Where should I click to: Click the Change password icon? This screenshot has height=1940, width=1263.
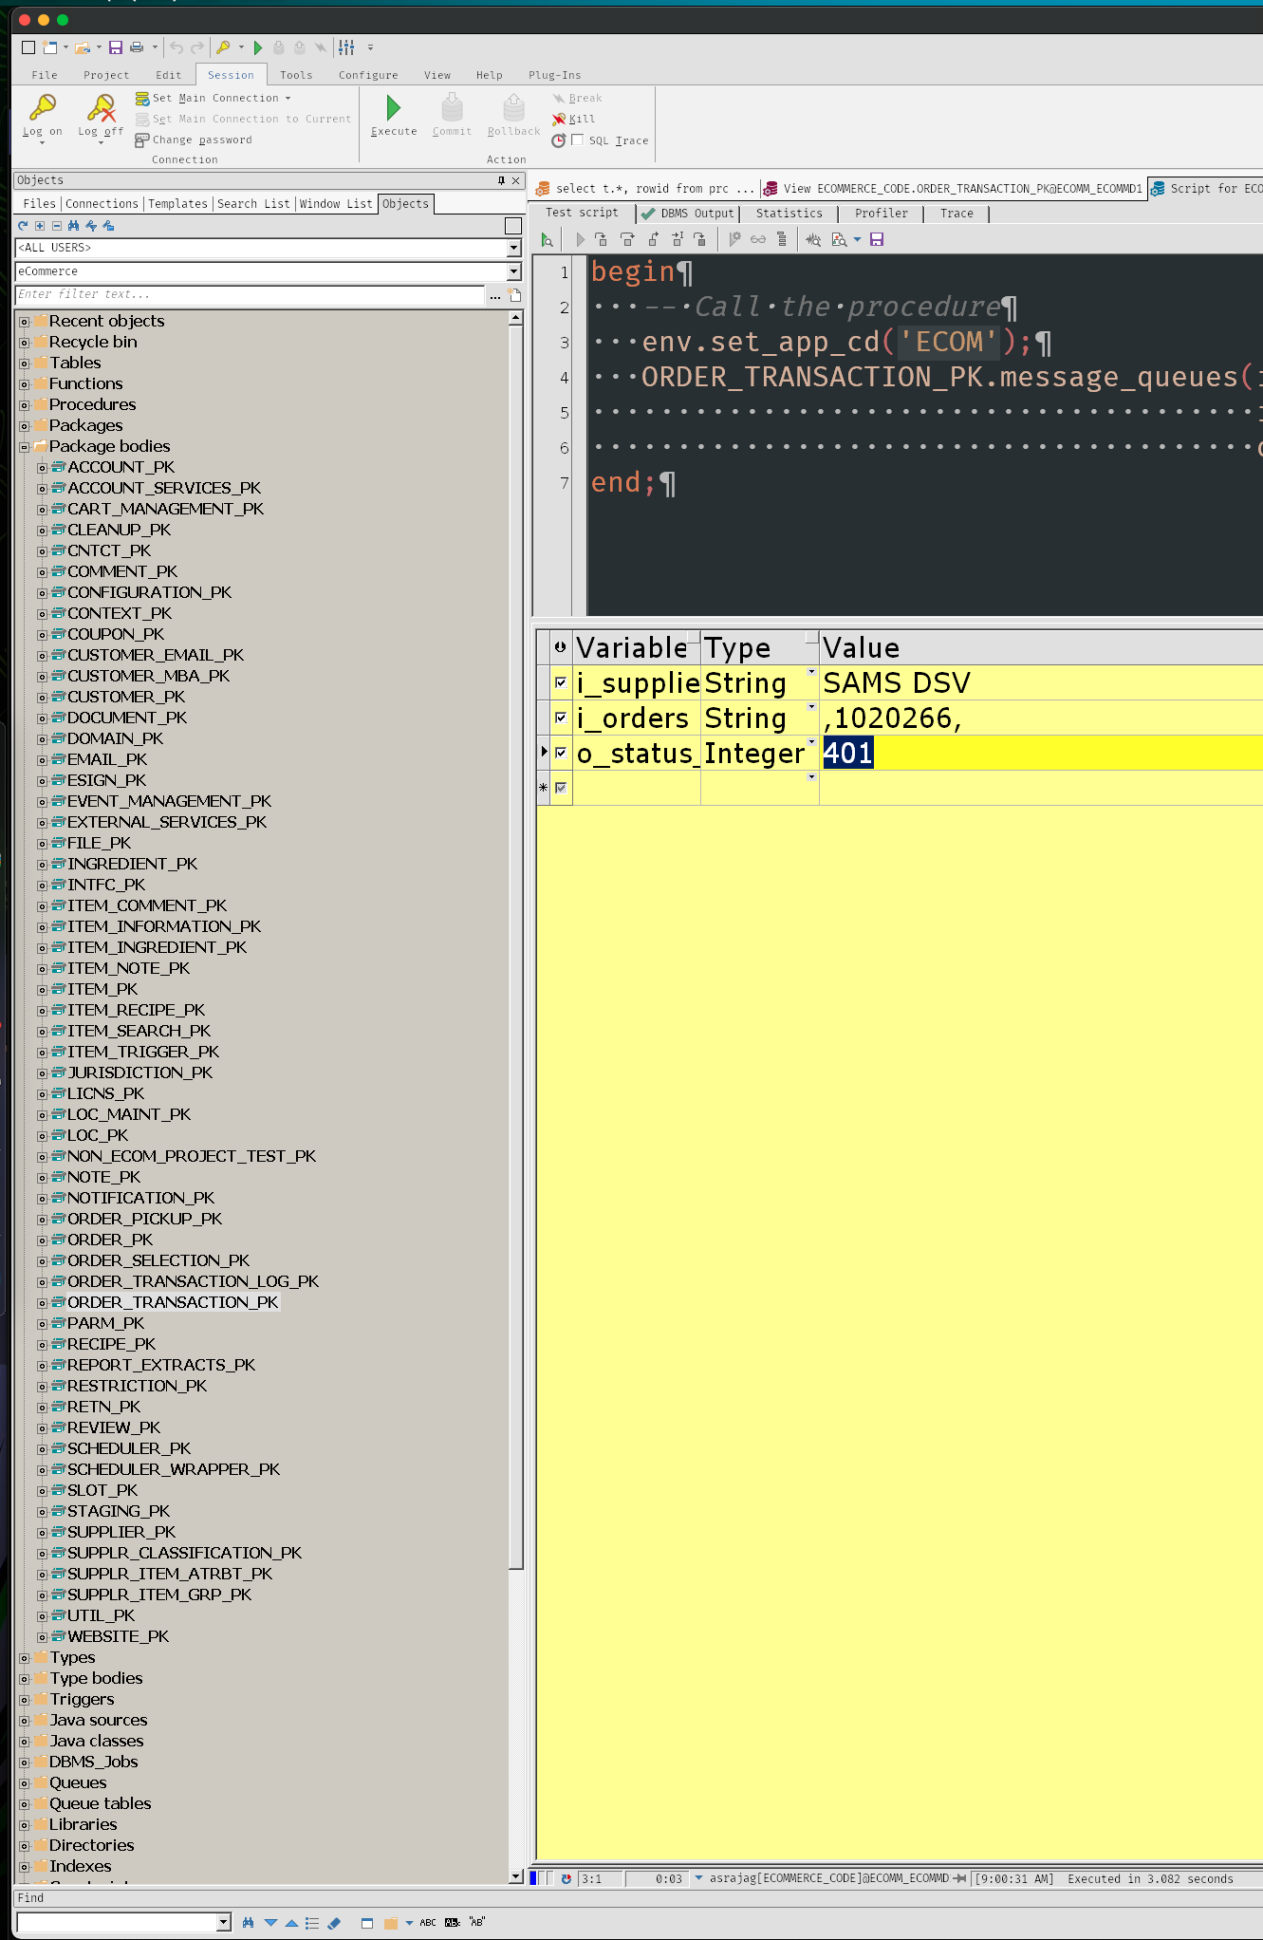point(142,140)
